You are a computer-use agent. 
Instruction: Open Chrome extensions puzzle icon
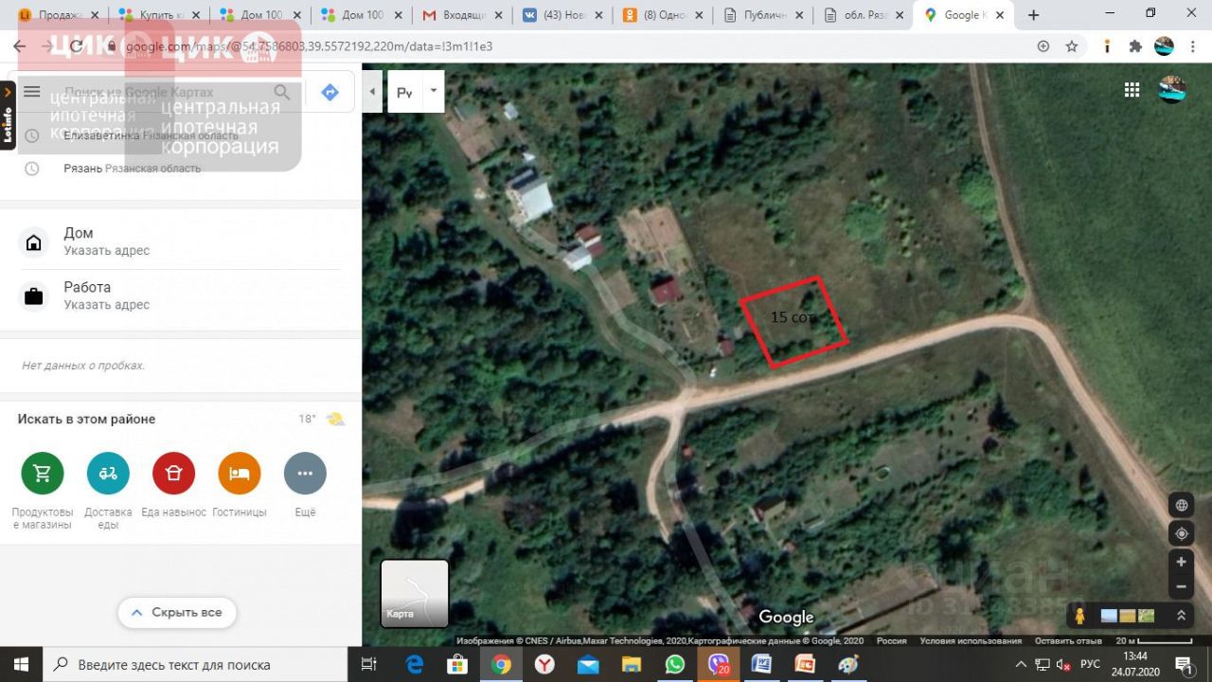[1135, 46]
